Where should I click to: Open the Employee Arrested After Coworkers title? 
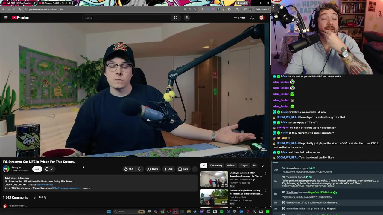click(245, 174)
